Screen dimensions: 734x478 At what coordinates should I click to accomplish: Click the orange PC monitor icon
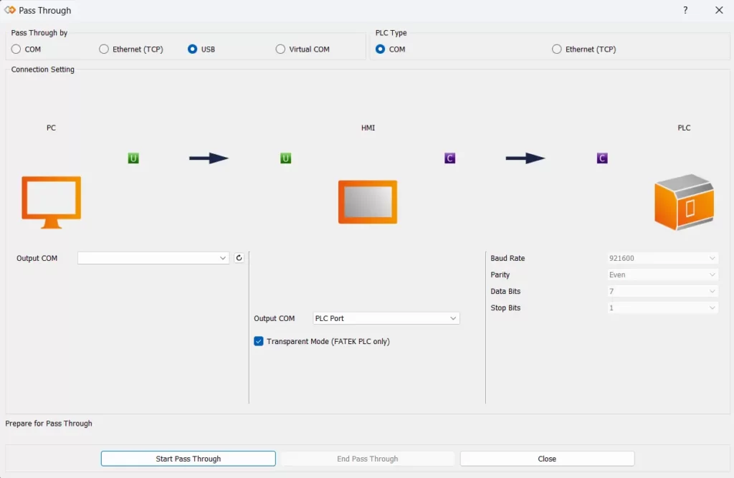[x=51, y=202]
